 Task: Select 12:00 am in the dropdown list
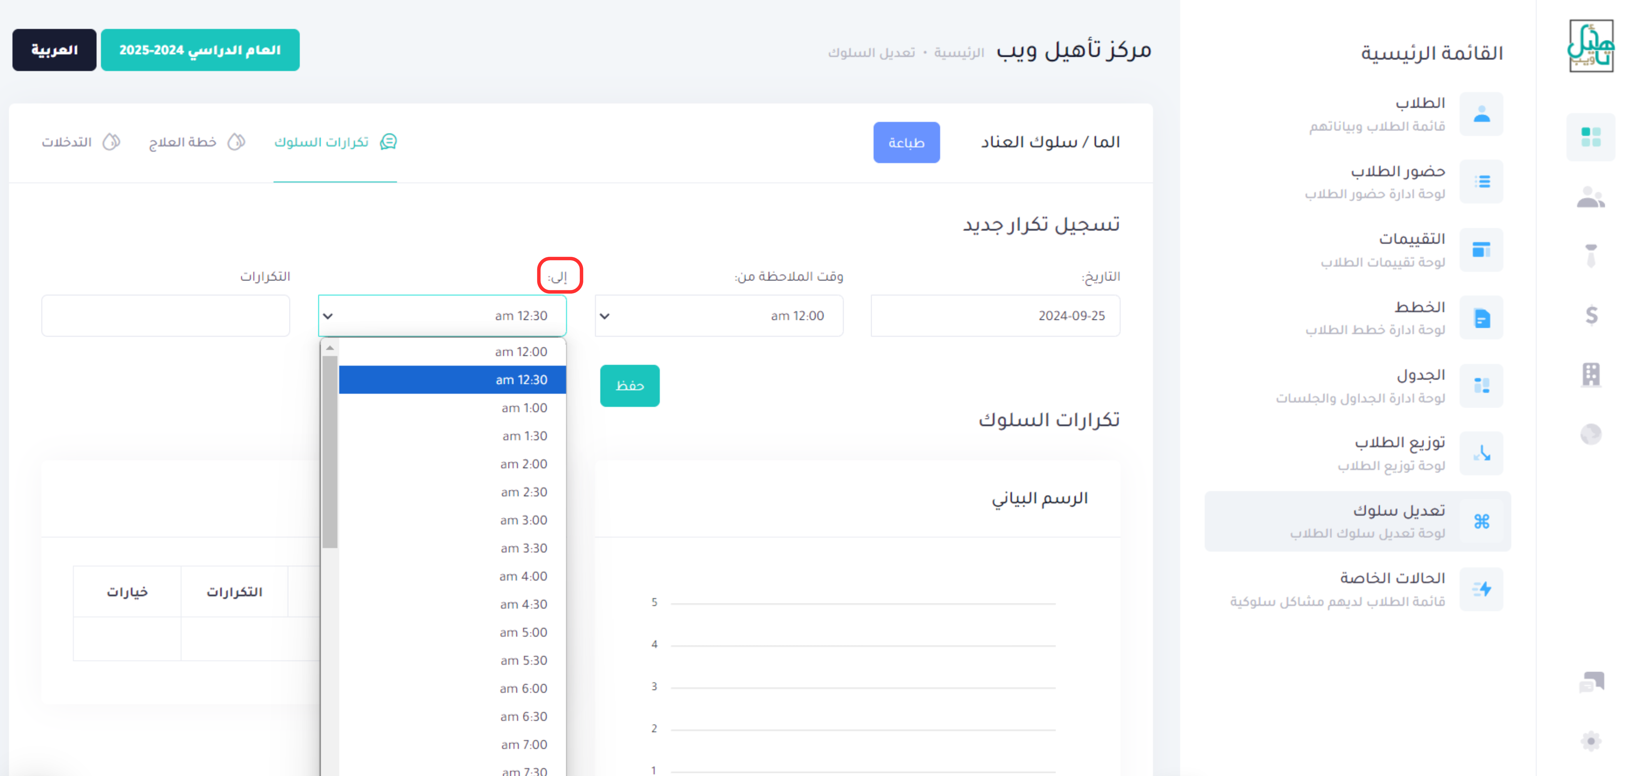452,352
